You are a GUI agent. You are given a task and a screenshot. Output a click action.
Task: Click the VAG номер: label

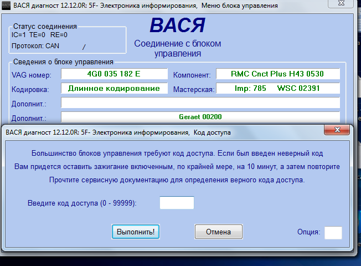coord(32,75)
